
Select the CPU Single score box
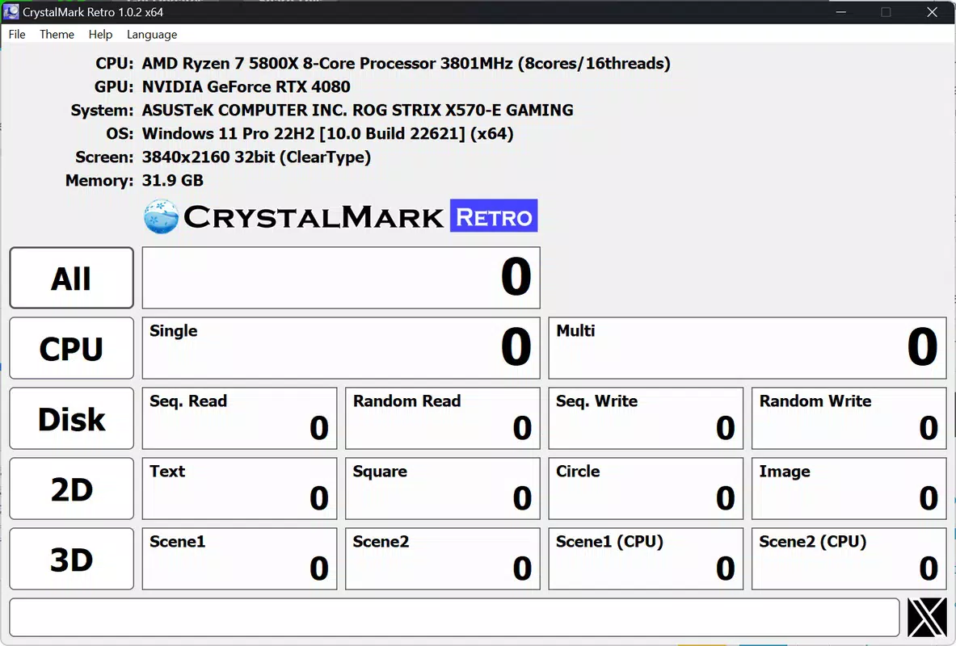coord(341,348)
